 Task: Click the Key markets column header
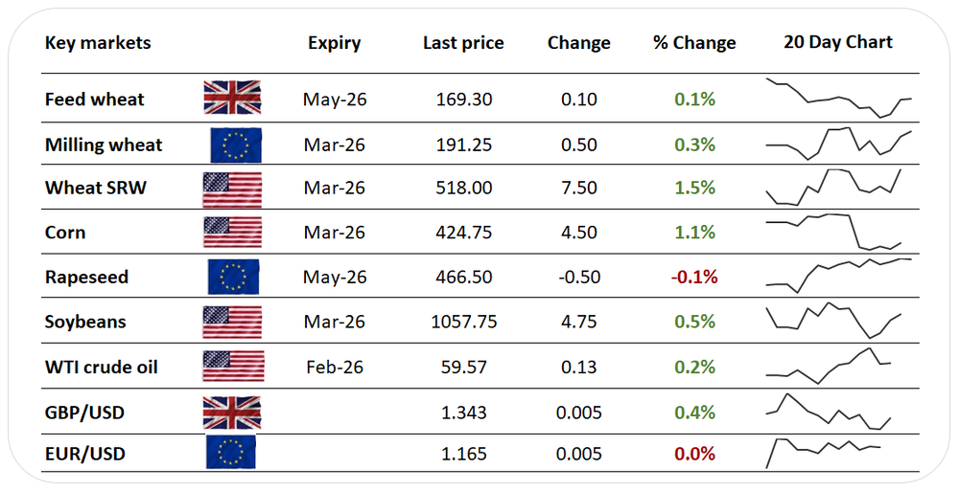pos(98,43)
